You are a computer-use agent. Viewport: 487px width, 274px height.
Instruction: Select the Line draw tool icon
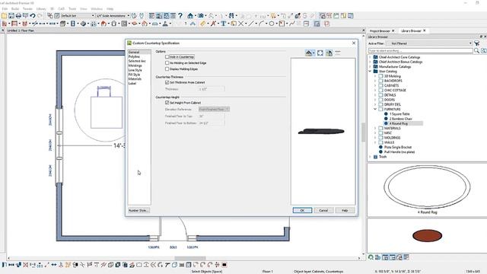point(251,24)
